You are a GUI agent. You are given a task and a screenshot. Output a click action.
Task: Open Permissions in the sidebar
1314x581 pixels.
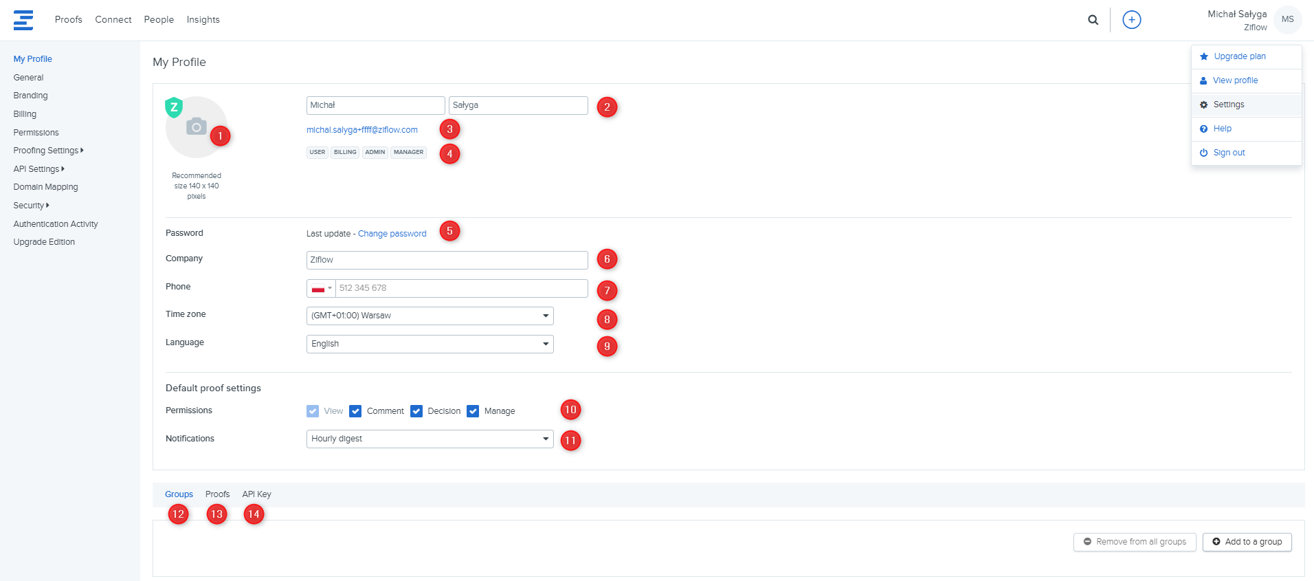(36, 133)
